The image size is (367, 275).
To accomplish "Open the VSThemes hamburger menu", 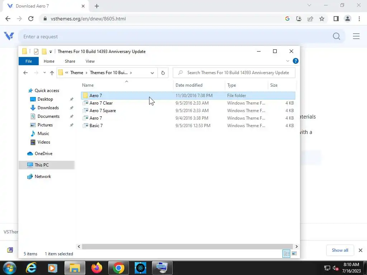I will click(x=356, y=36).
